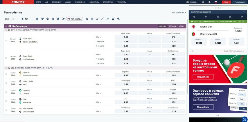The image size is (248, 122).
Task: Star the TSM vs Immortals match
Action: pyautogui.click(x=6, y=101)
